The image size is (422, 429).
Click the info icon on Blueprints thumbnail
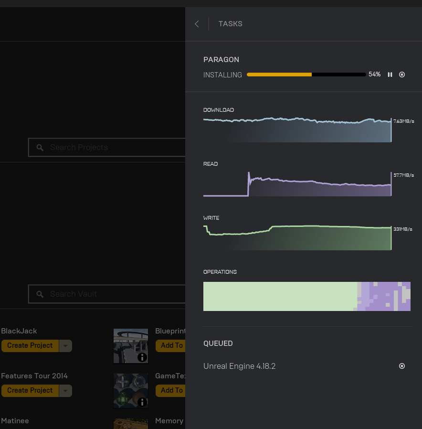point(142,357)
